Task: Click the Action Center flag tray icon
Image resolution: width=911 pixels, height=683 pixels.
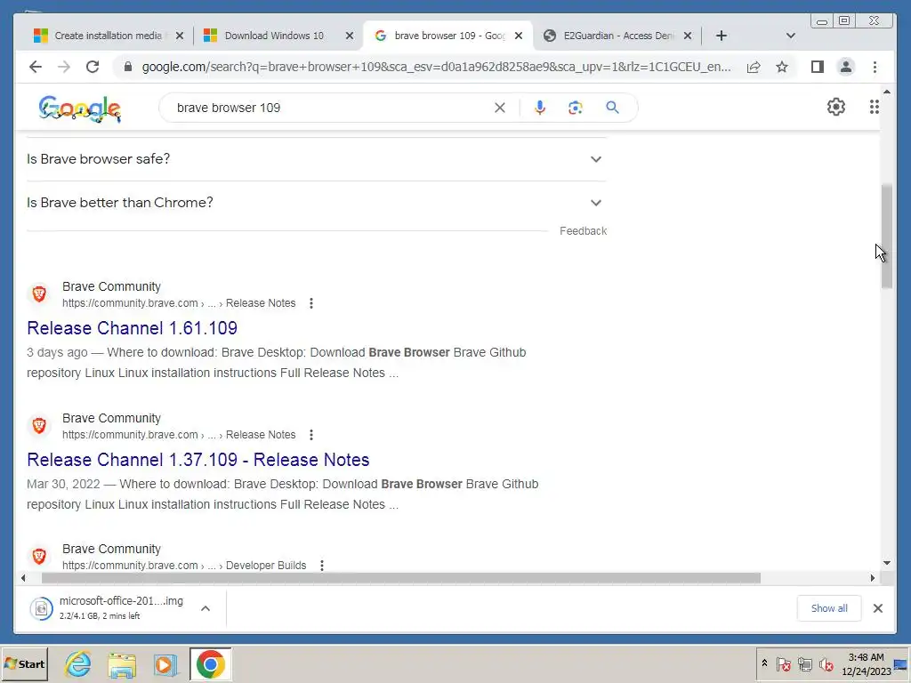Action: click(783, 663)
